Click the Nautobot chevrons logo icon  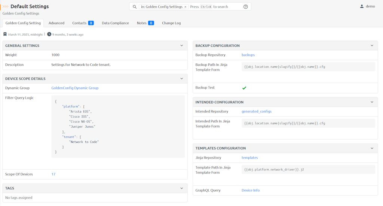[x=6, y=6]
